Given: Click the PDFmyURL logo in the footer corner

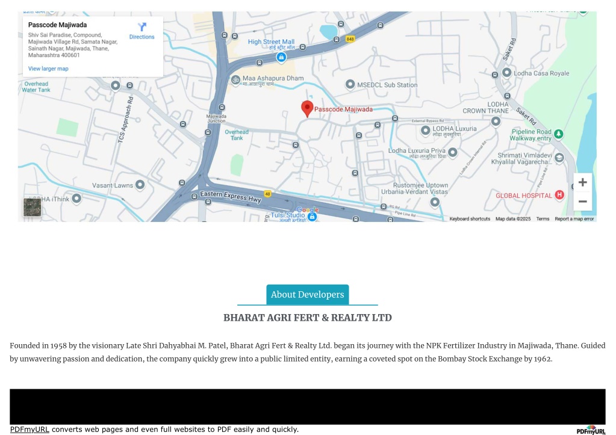Looking at the screenshot, I should point(591,430).
